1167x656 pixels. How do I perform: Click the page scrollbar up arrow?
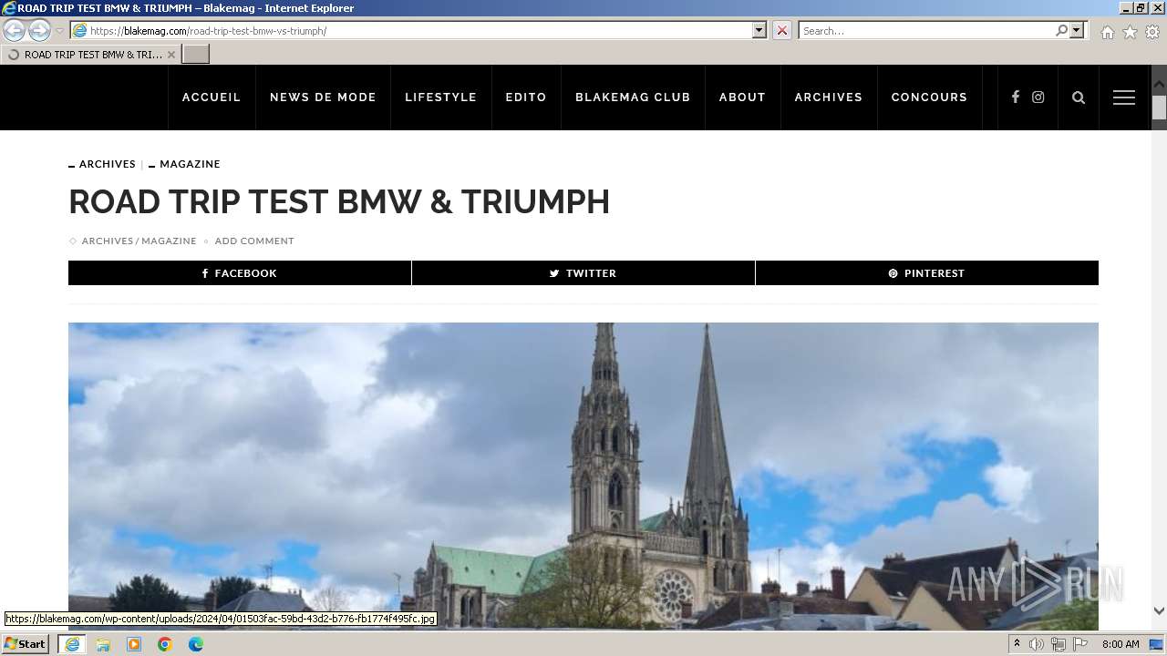1159,85
